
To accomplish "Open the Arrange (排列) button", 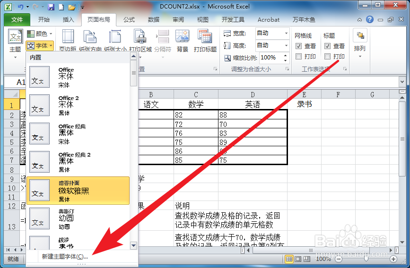I will (x=360, y=43).
